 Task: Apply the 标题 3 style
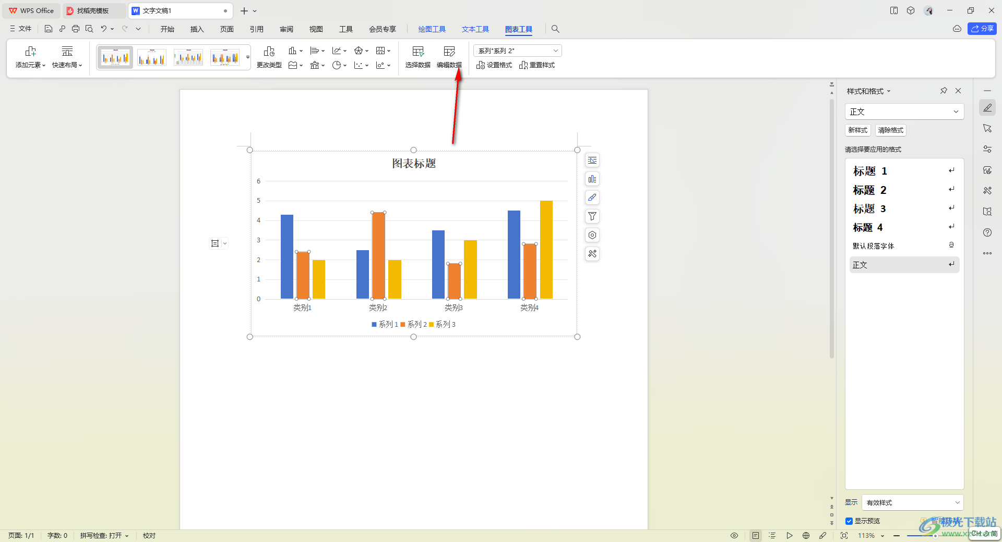(x=904, y=208)
